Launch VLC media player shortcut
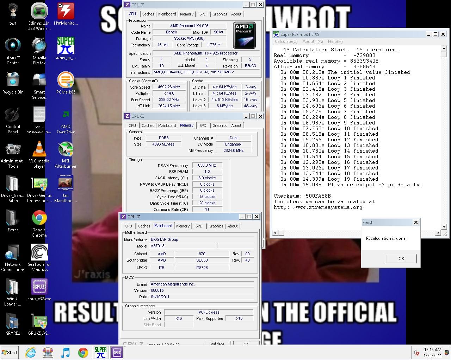 coord(39,155)
